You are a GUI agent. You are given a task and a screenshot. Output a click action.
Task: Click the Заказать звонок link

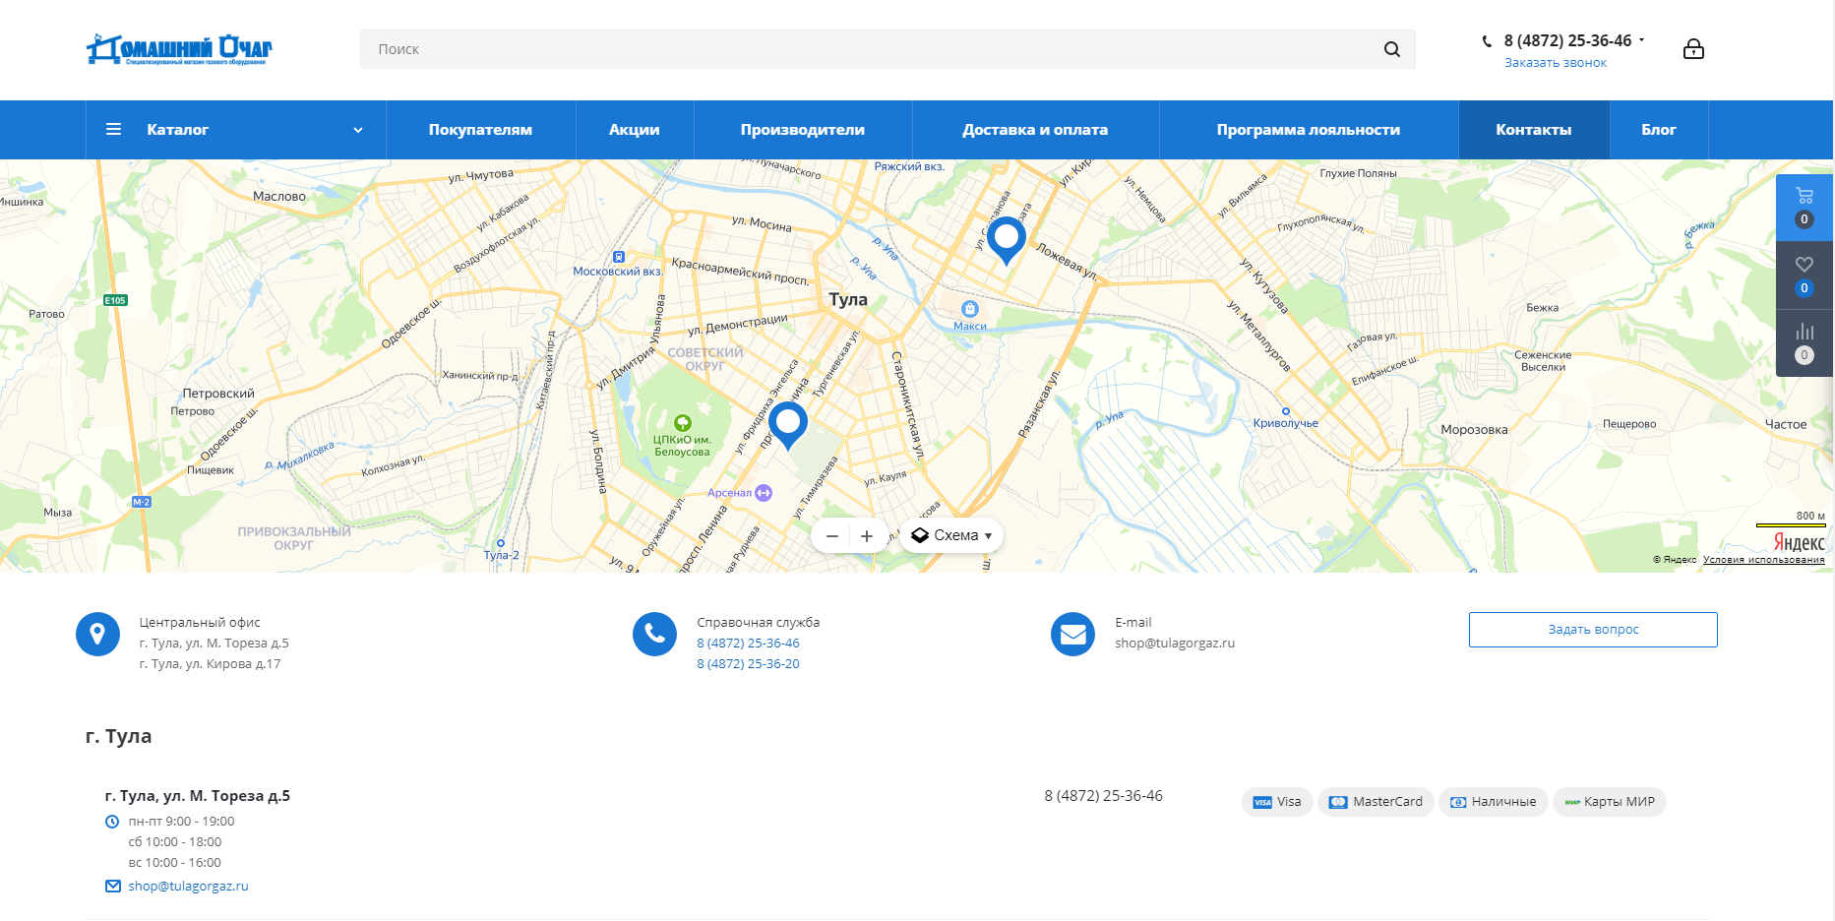click(1555, 63)
